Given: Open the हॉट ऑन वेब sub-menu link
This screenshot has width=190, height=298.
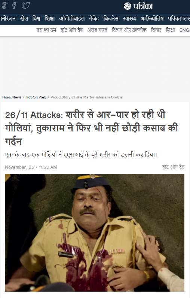Looking at the screenshot, I should coord(72,30).
